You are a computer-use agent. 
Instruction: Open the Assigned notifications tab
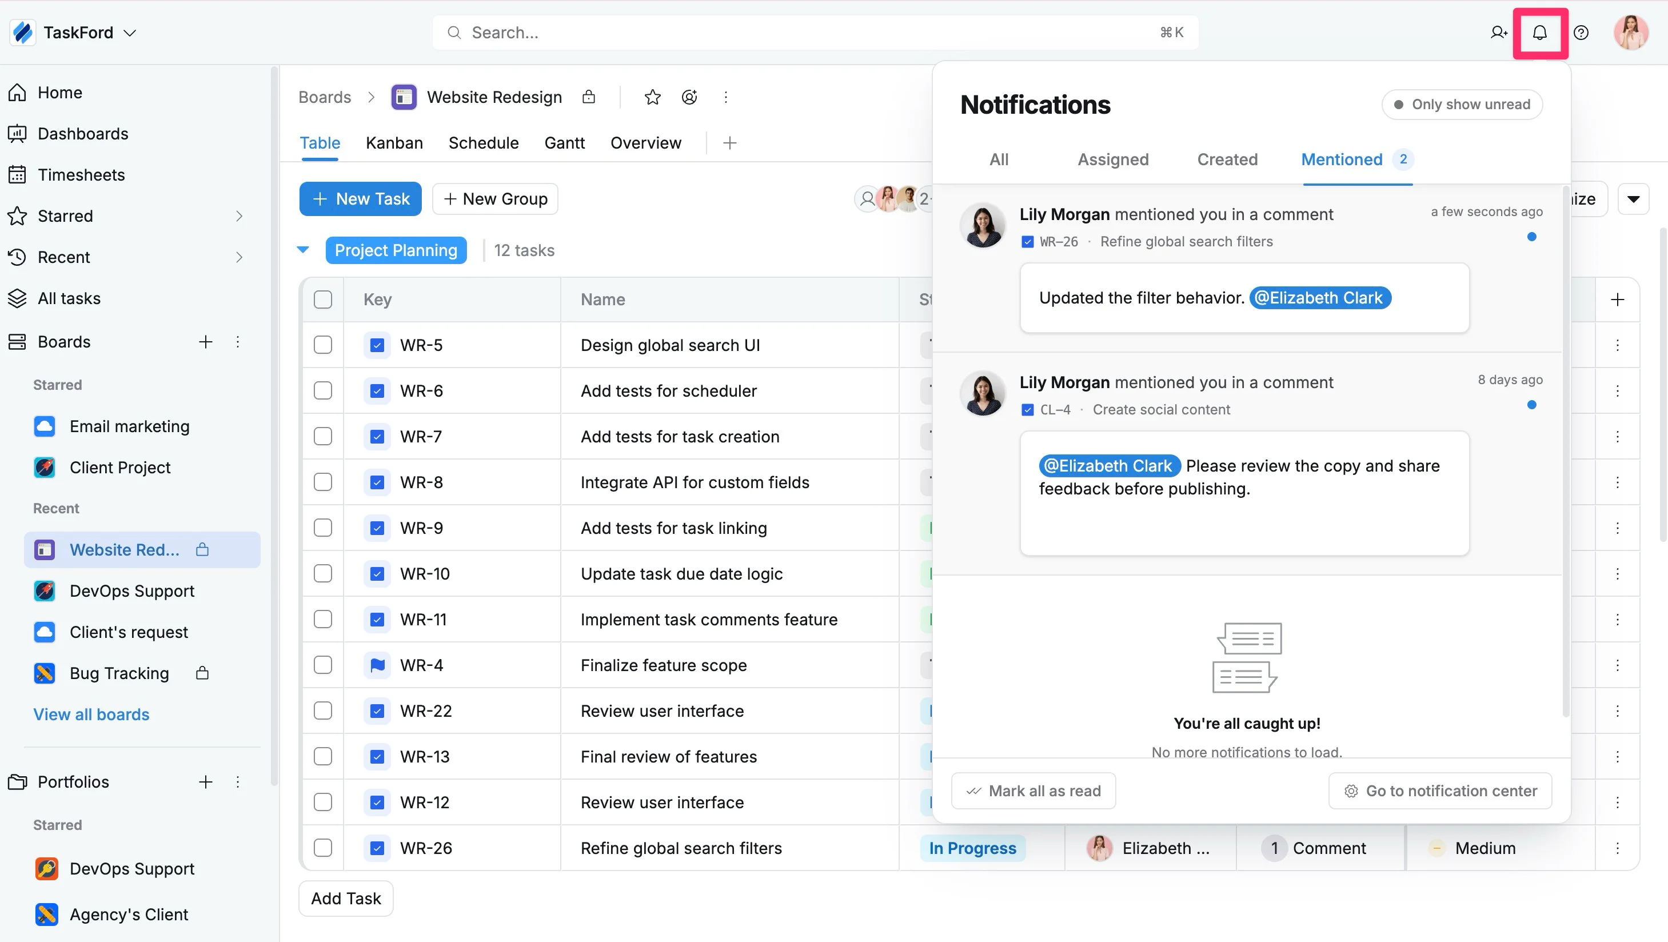point(1112,159)
